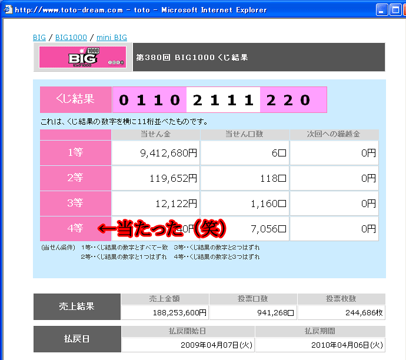Open the mini BIG link
Image resolution: width=406 pixels, height=360 pixels.
coord(112,38)
